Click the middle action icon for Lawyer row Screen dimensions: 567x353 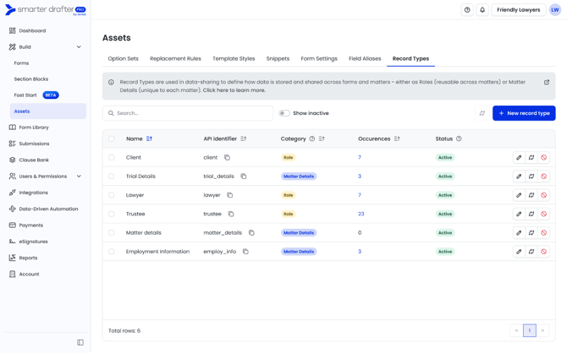tap(531, 195)
